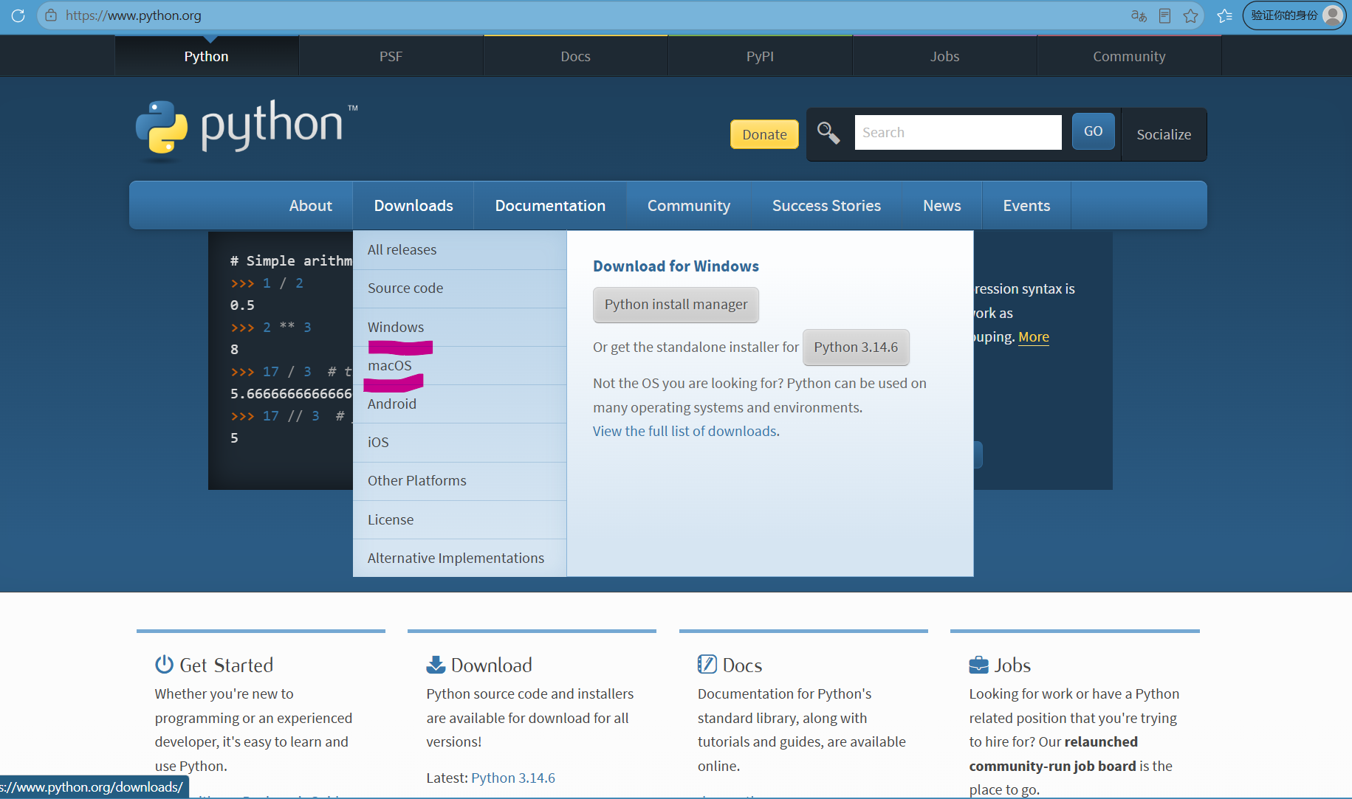This screenshot has height=799, width=1352.
Task: Open the News menu
Action: (x=941, y=205)
